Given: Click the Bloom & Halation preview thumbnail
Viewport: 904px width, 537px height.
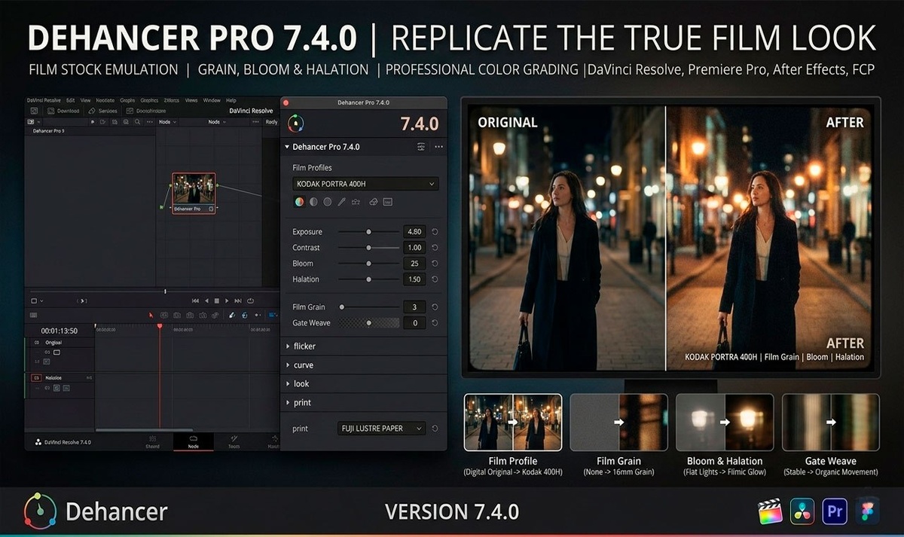Looking at the screenshot, I should tap(725, 422).
